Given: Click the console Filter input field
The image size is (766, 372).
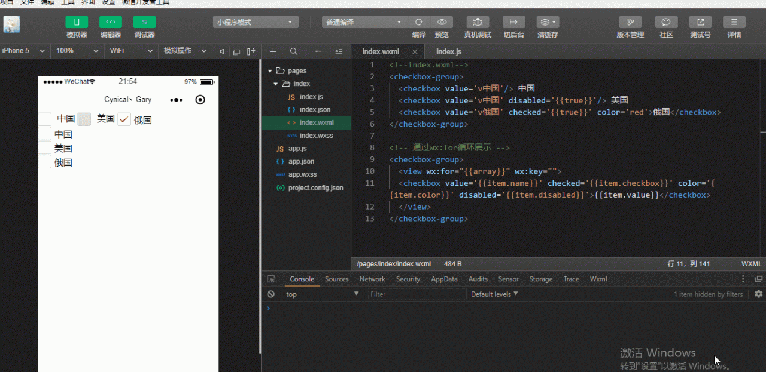Looking at the screenshot, I should click(x=416, y=294).
